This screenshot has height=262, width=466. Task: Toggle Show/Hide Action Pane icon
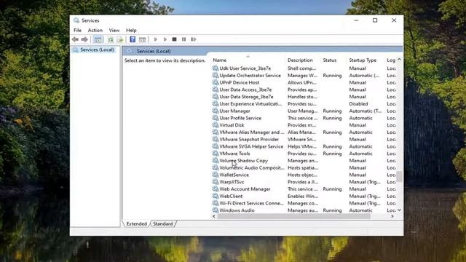point(143,39)
